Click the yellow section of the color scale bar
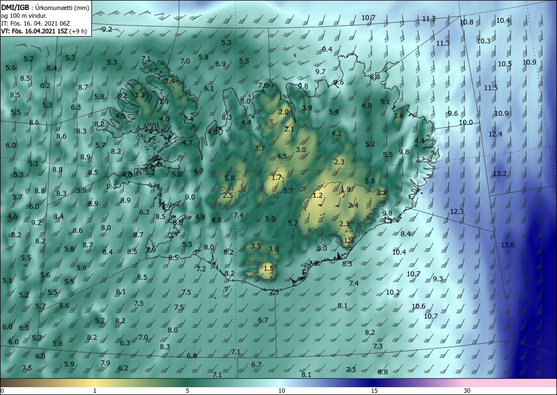 94,383
